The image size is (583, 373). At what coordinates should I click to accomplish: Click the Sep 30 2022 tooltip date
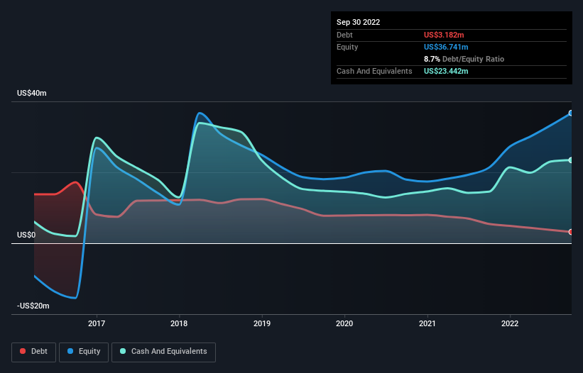tap(358, 22)
